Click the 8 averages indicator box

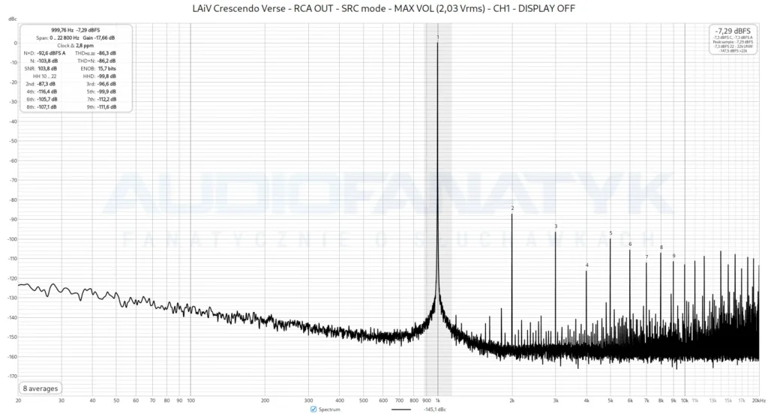click(x=40, y=388)
